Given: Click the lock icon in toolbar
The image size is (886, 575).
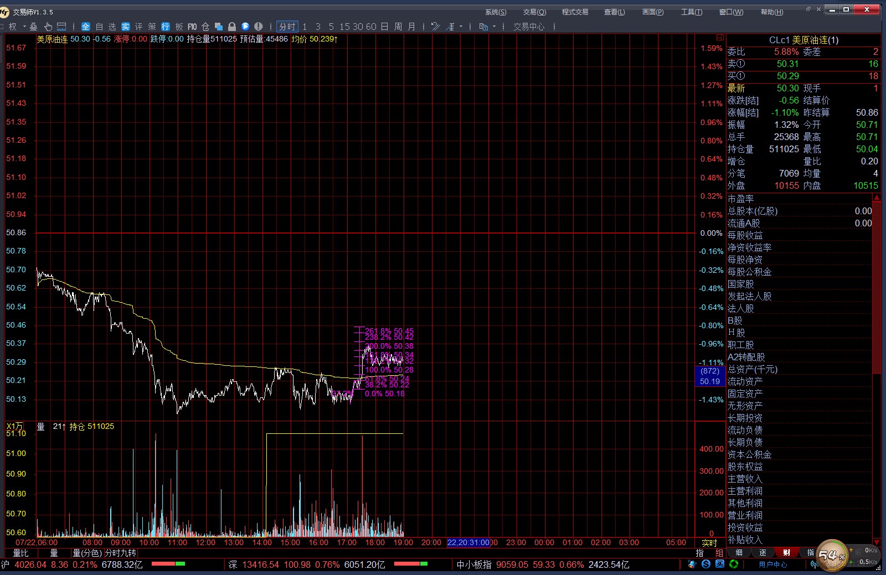Looking at the screenshot, I should point(232,27).
